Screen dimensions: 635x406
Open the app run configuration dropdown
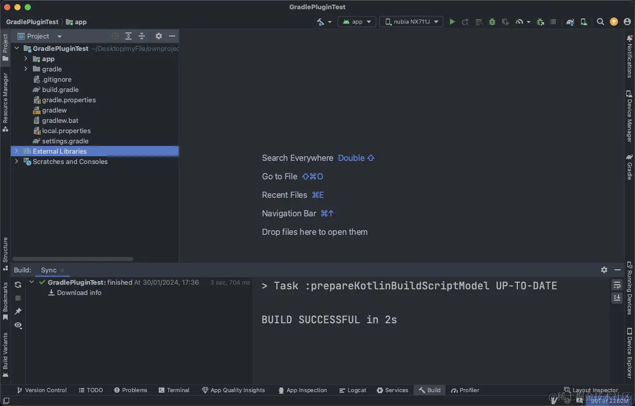pos(357,22)
